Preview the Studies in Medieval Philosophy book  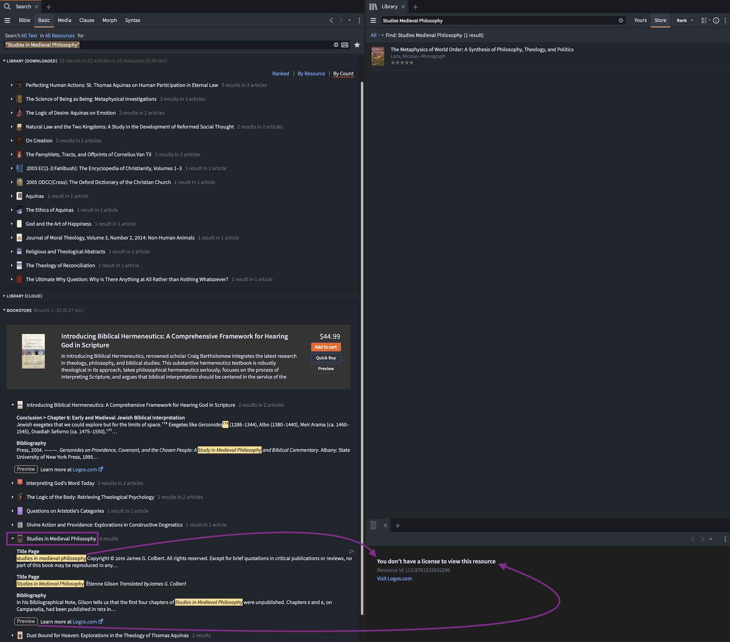[26, 621]
